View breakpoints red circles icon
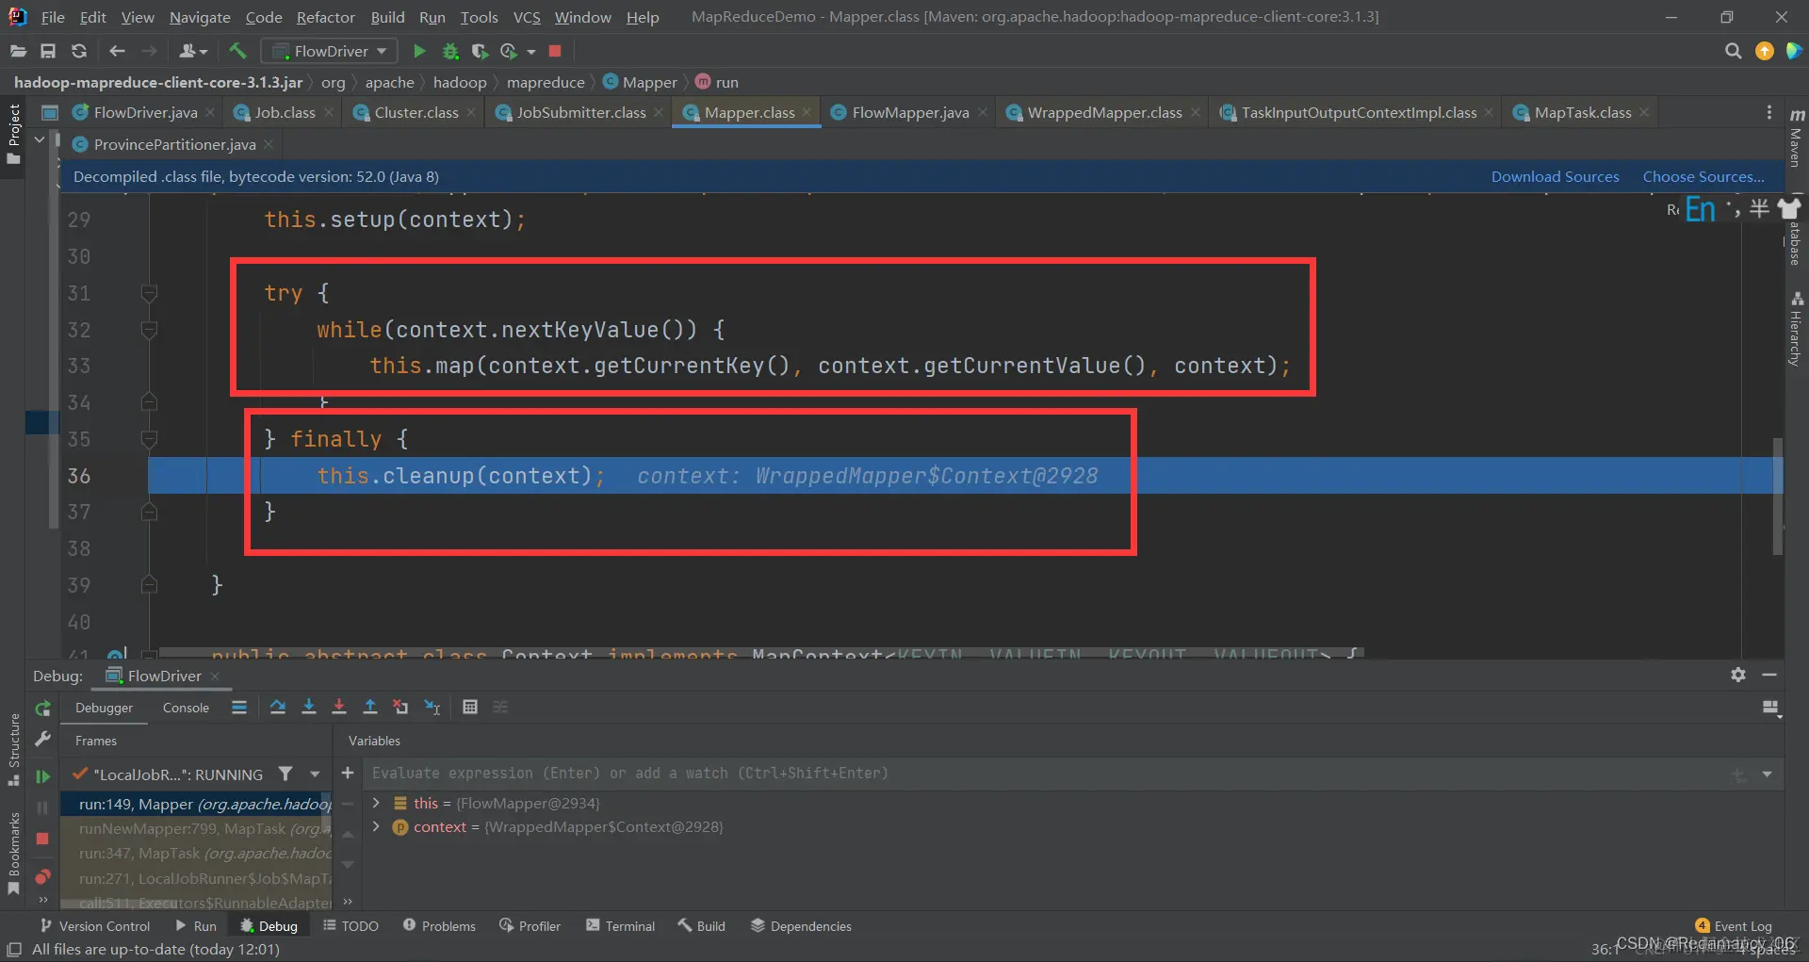Viewport: 1809px width, 962px height. point(42,876)
